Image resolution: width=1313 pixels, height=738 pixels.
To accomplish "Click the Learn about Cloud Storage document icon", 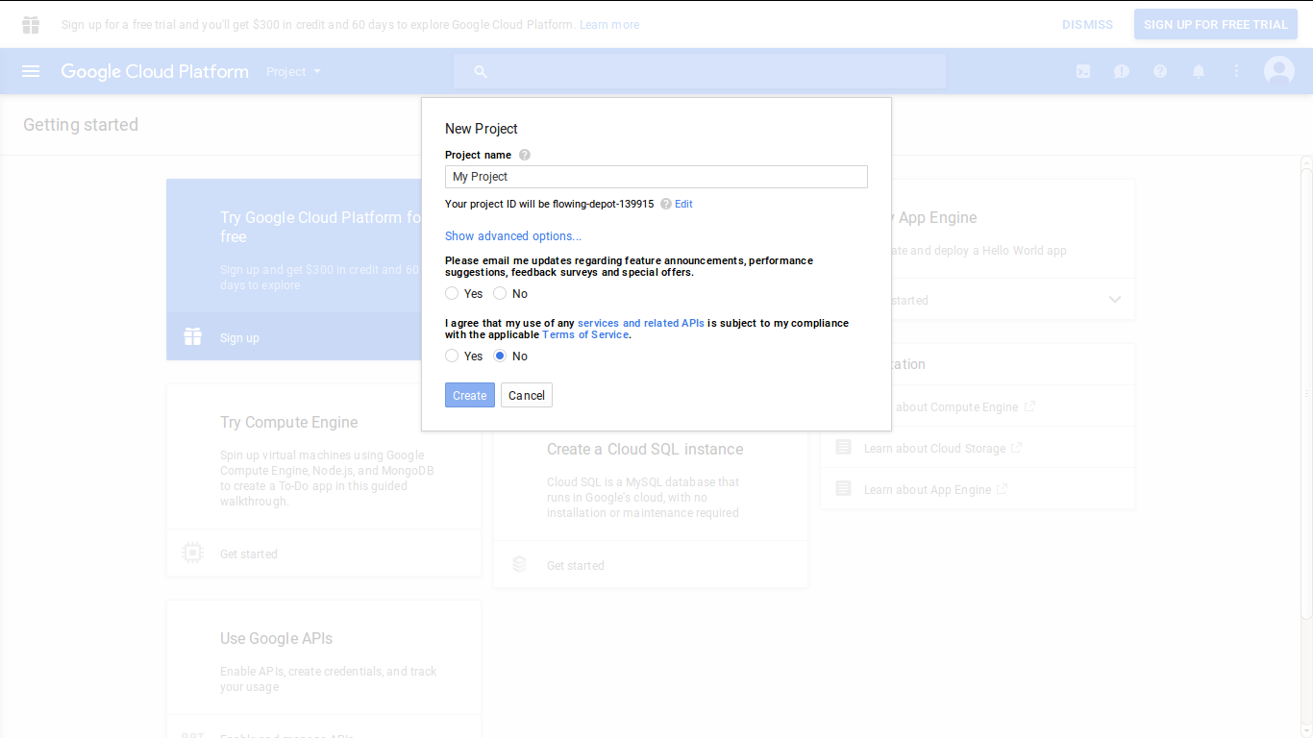I will pyautogui.click(x=844, y=448).
